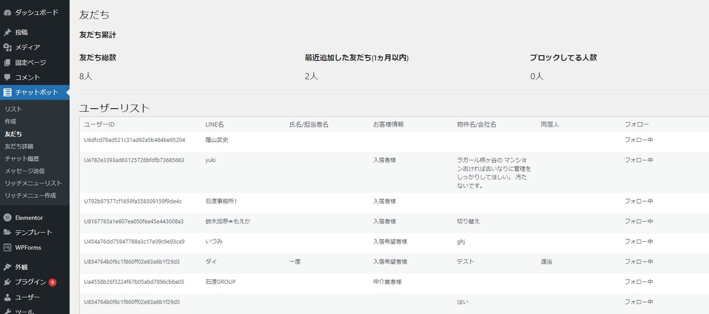The width and height of the screenshot is (709, 314).
Task: Click the plugin update badge 9
Action: tap(52, 283)
